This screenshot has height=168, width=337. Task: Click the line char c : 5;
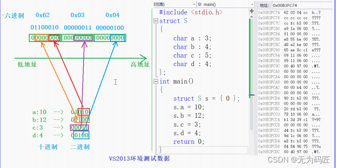point(192,56)
